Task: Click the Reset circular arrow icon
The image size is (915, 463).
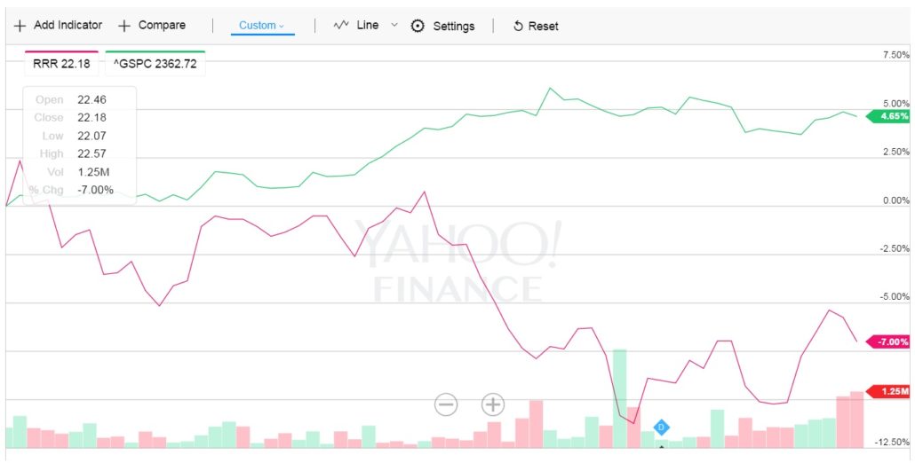Action: click(x=518, y=27)
